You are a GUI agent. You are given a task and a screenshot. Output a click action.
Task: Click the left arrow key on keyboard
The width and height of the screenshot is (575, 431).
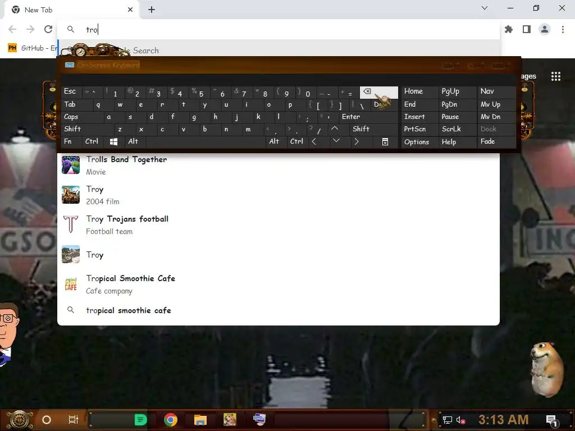click(314, 141)
